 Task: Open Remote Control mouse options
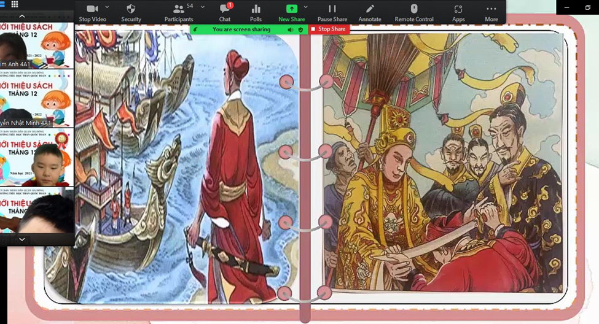click(414, 13)
